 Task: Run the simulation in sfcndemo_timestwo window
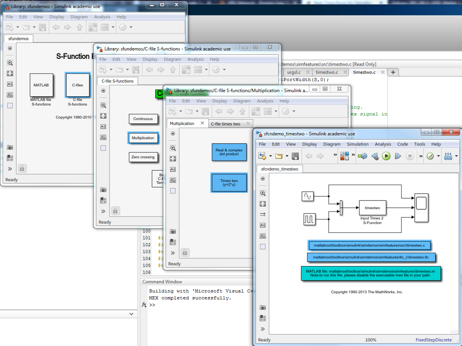386,156
